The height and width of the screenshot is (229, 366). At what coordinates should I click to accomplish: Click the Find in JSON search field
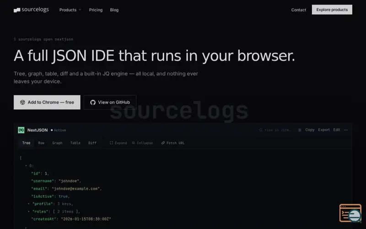(x=275, y=130)
